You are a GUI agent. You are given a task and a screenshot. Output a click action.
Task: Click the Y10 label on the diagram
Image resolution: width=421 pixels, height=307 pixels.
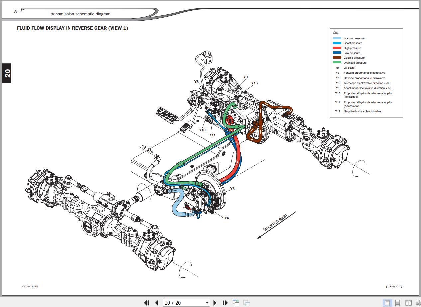202,130
